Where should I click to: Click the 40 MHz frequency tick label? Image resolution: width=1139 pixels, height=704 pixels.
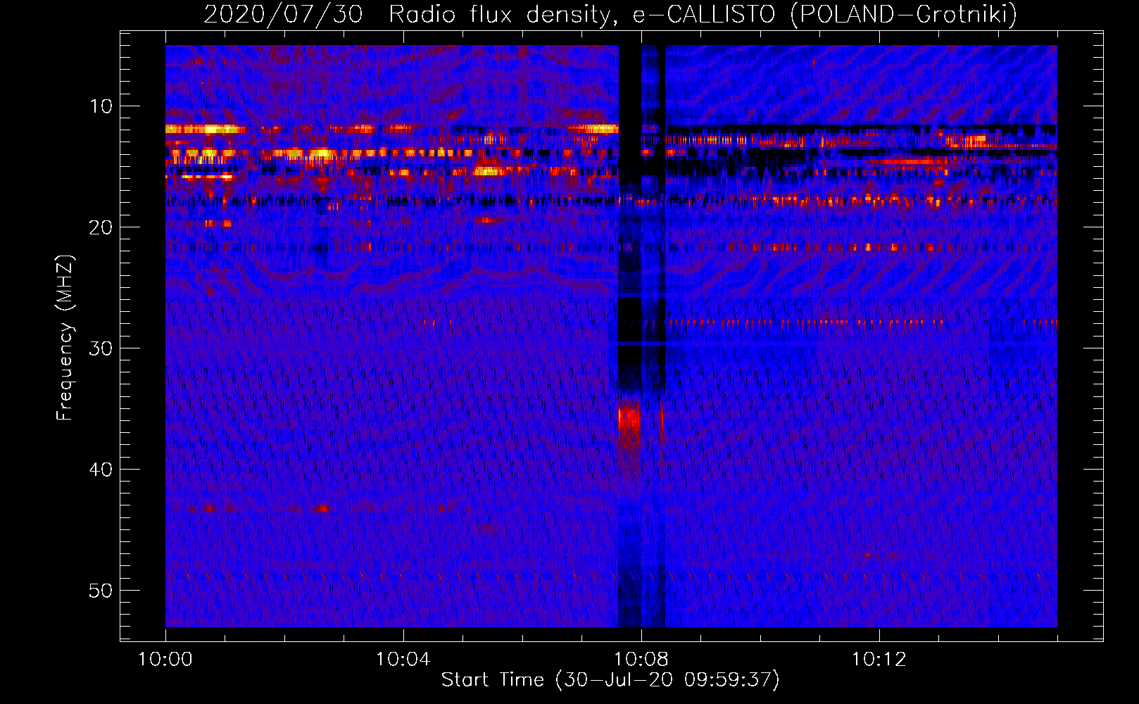pyautogui.click(x=101, y=470)
